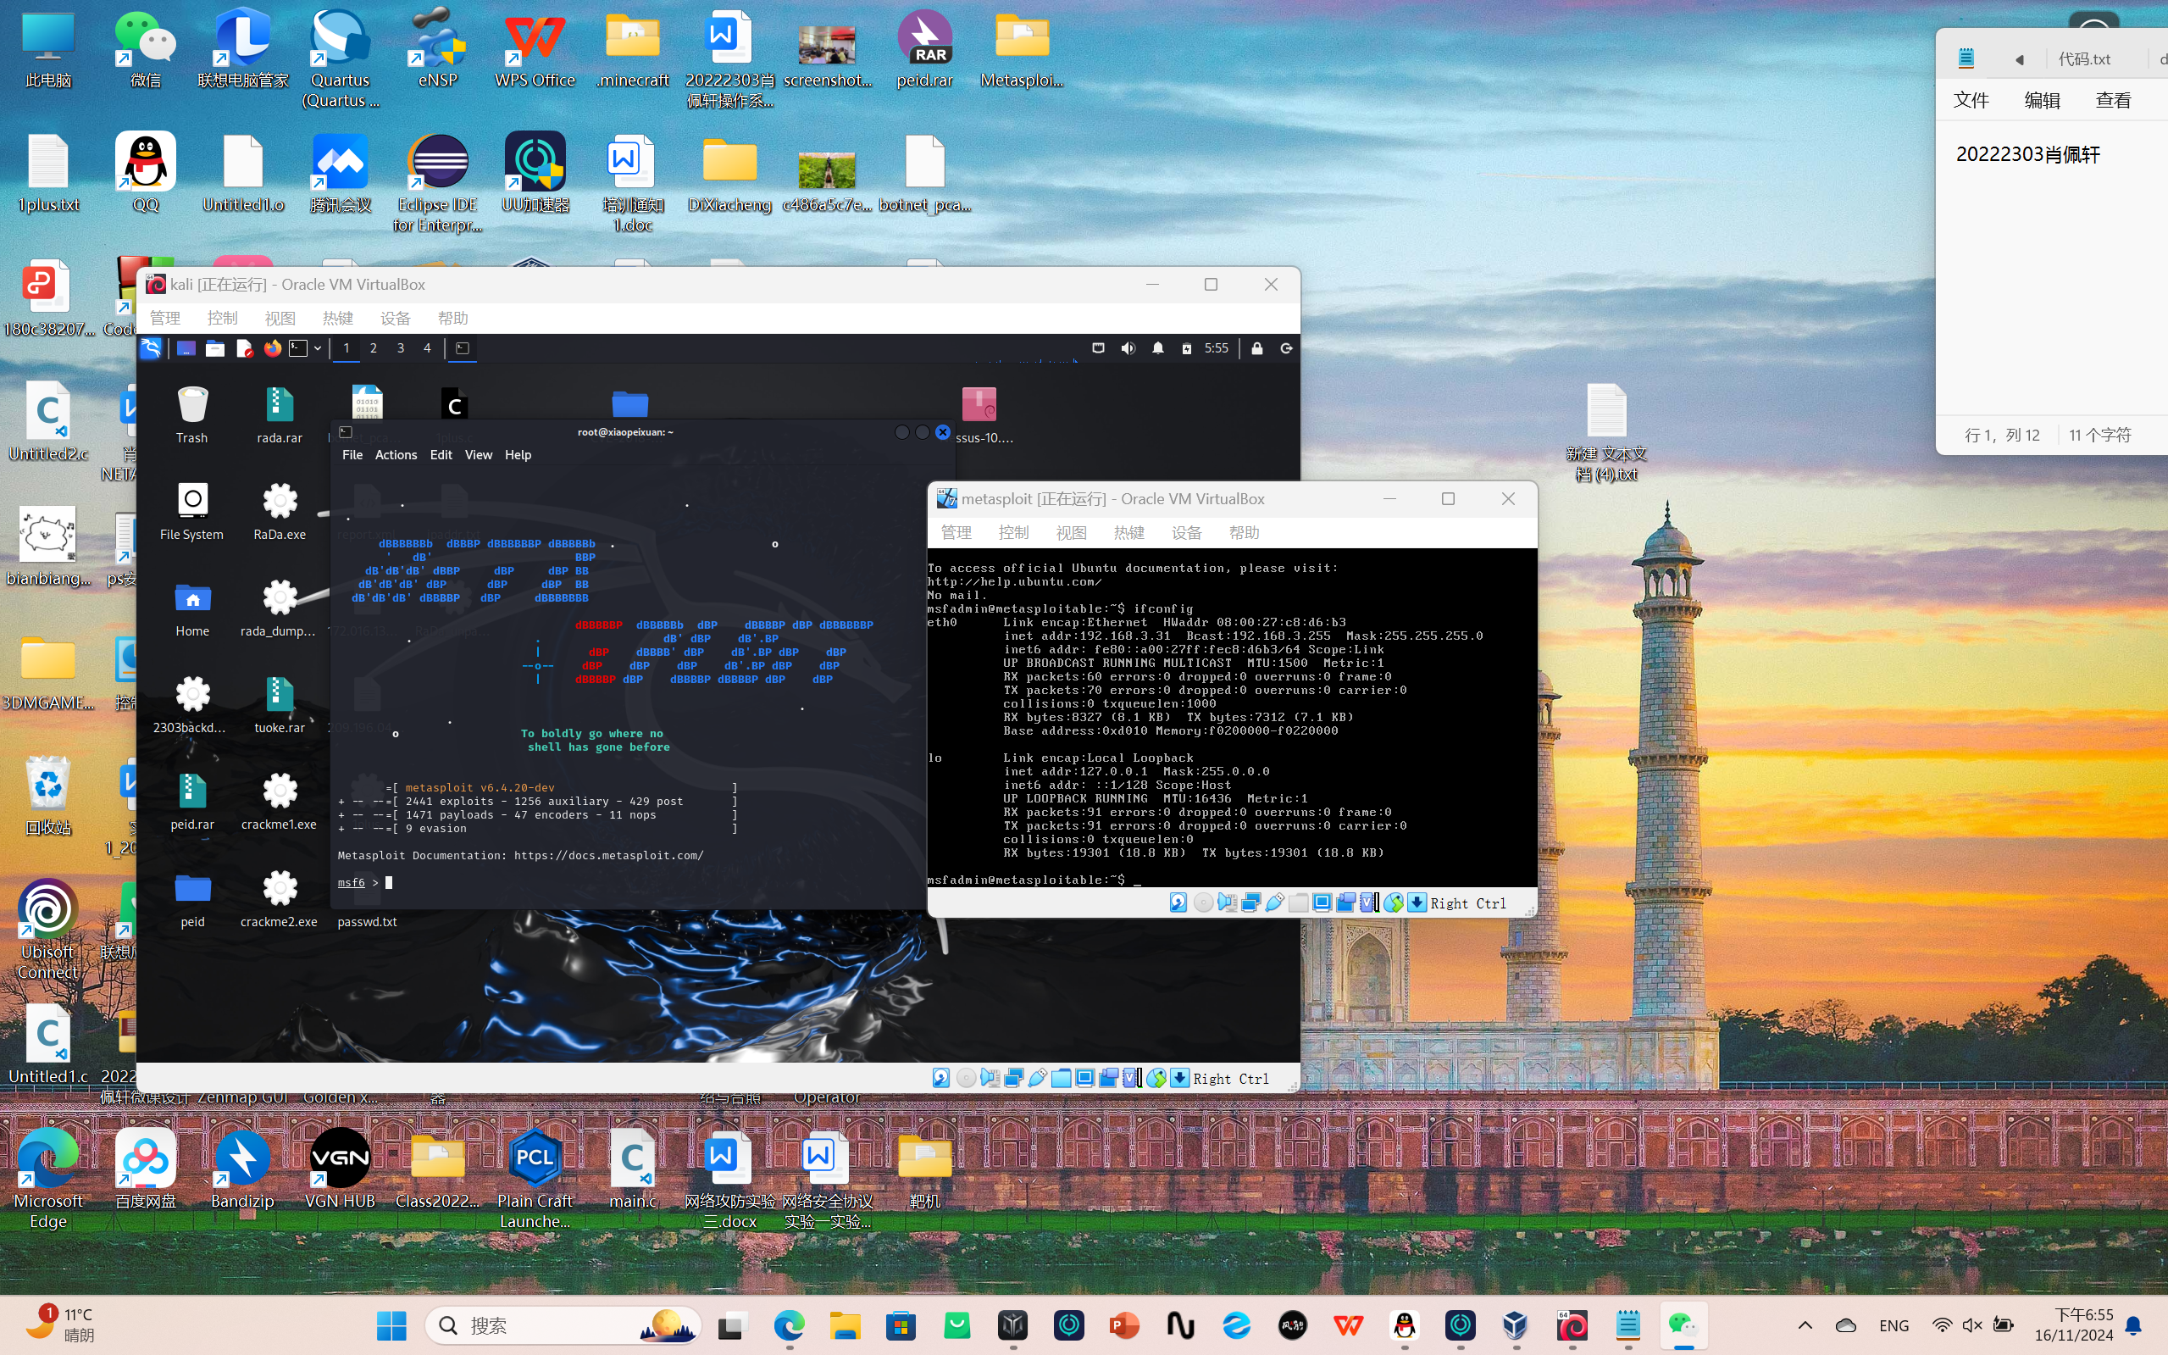
Task: Click the metasploit VM terminal prompt
Action: click(x=1034, y=880)
